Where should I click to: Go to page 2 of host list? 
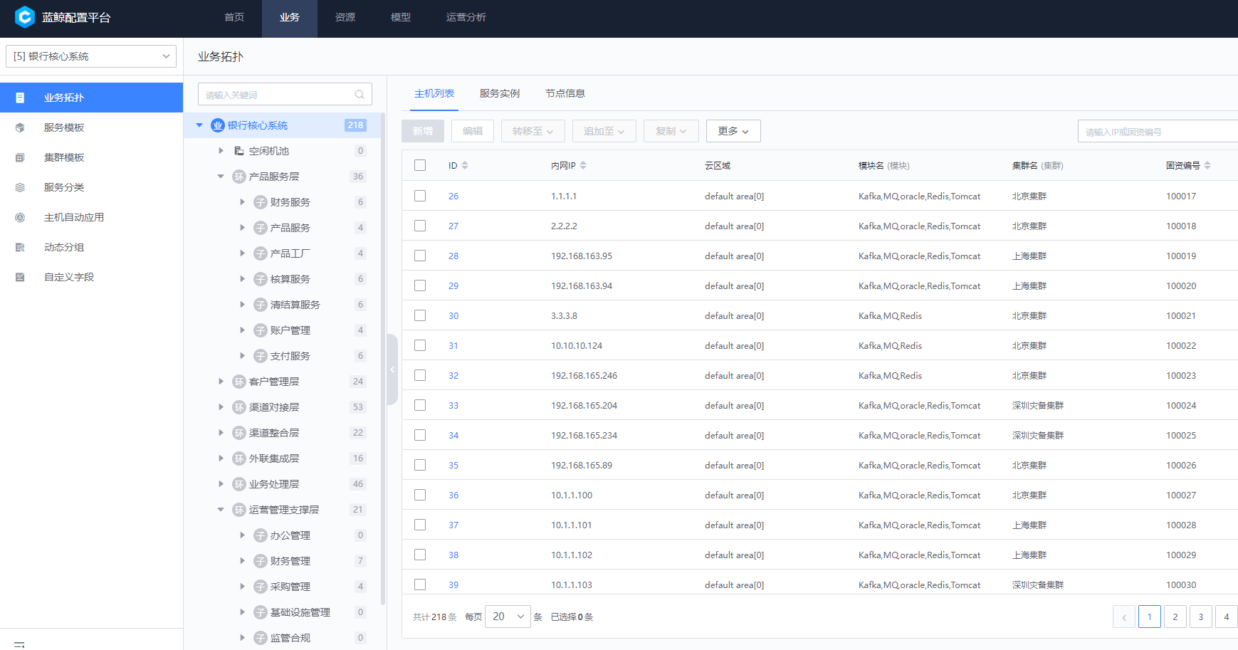1175,617
